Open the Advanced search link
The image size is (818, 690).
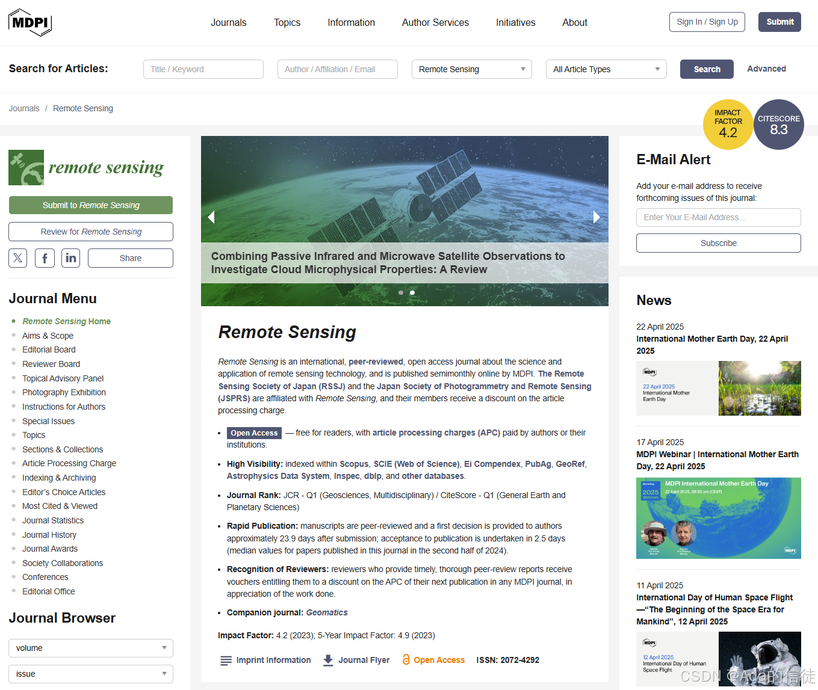point(766,69)
